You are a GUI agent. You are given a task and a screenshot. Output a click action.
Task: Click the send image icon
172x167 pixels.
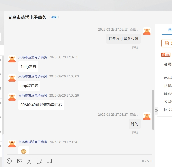[x=19, y=161]
